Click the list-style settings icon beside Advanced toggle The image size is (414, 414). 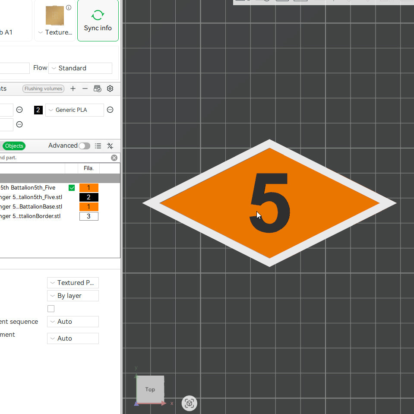coord(98,146)
